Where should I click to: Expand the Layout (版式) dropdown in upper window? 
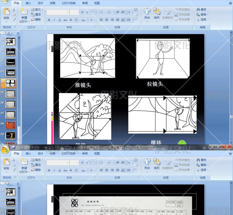(37, 10)
